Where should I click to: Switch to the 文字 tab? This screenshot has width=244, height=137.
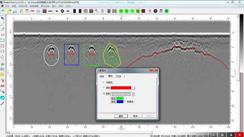point(119,76)
